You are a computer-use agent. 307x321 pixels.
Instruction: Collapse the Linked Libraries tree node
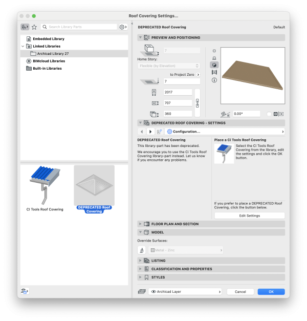23,46
